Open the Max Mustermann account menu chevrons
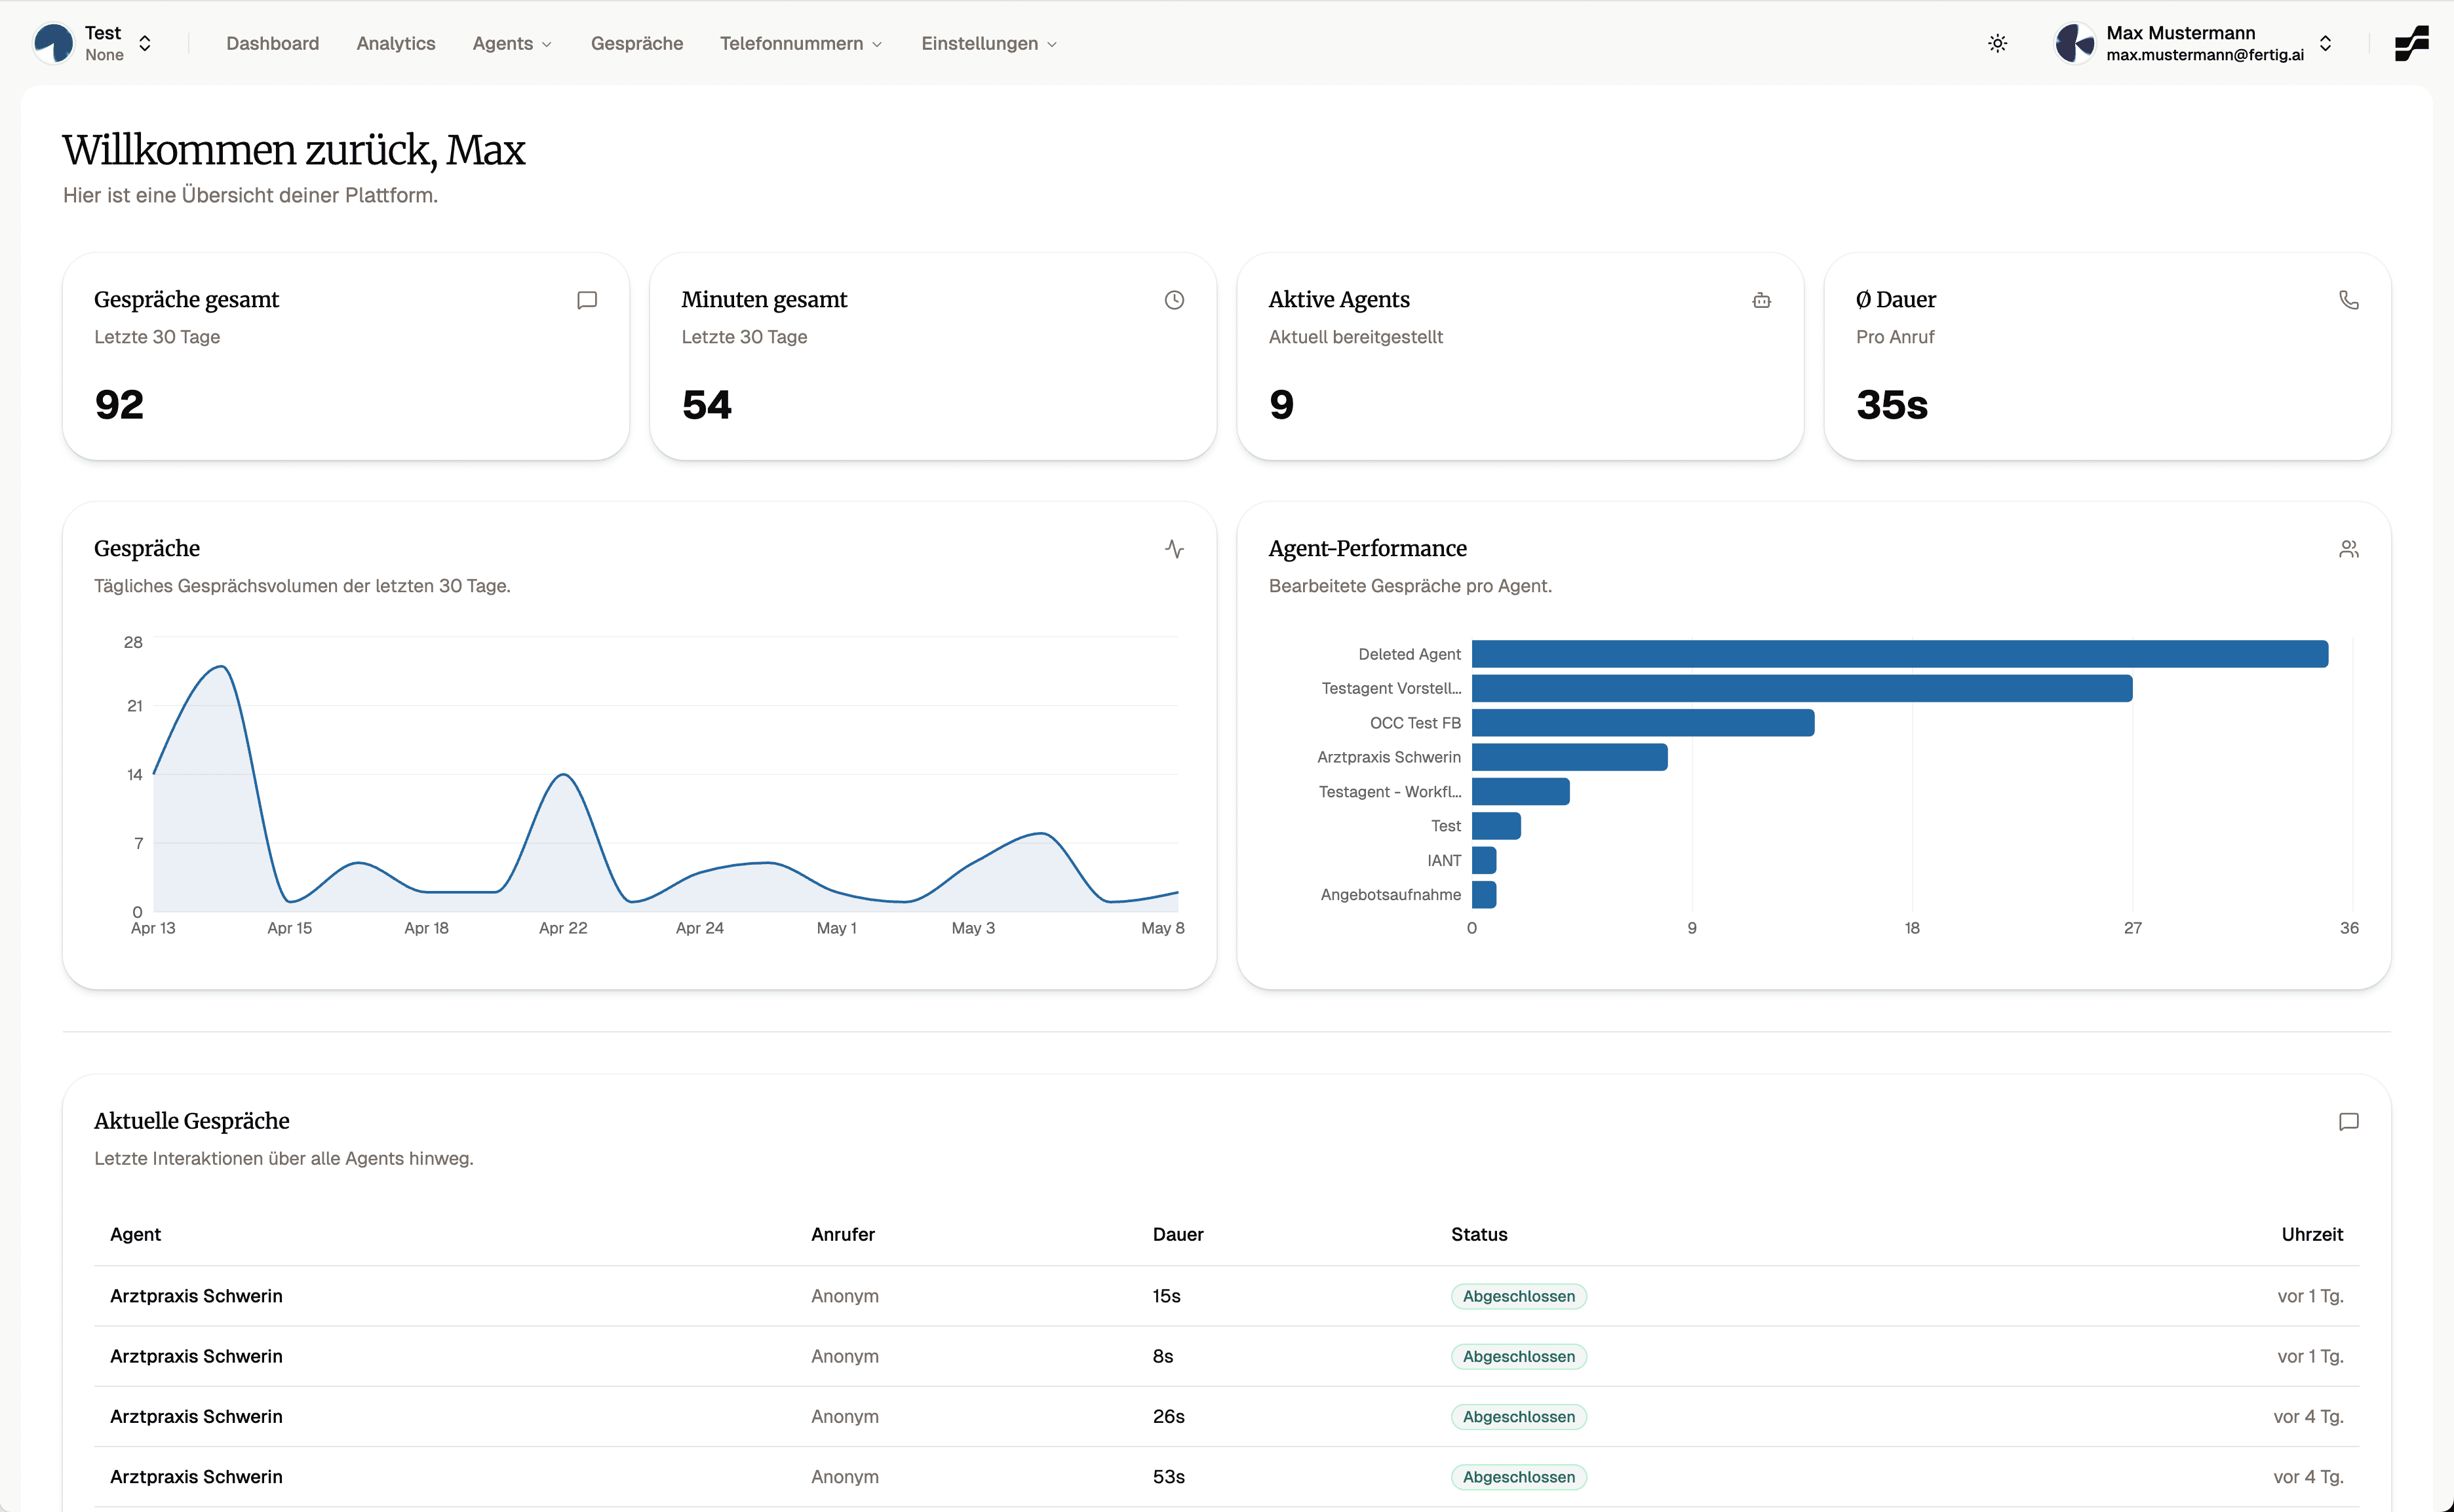Screen dimensions: 2454x1512 (2326, 43)
